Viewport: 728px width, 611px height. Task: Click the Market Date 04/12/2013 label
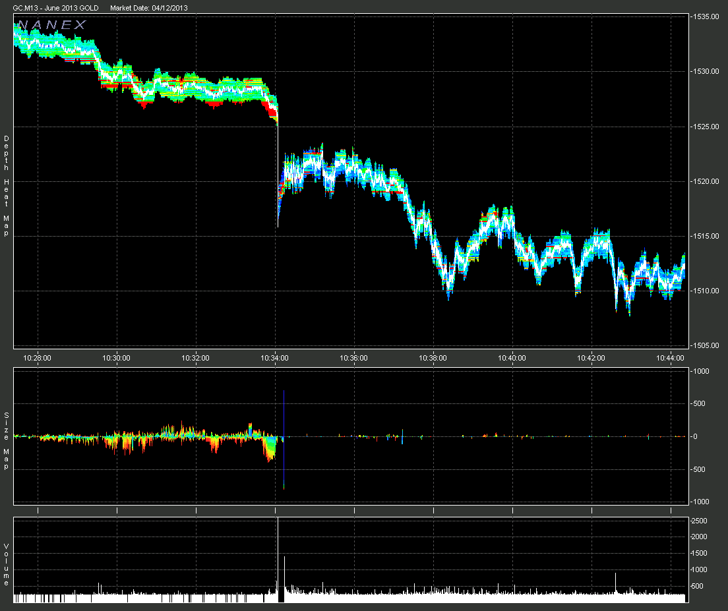pyautogui.click(x=149, y=8)
